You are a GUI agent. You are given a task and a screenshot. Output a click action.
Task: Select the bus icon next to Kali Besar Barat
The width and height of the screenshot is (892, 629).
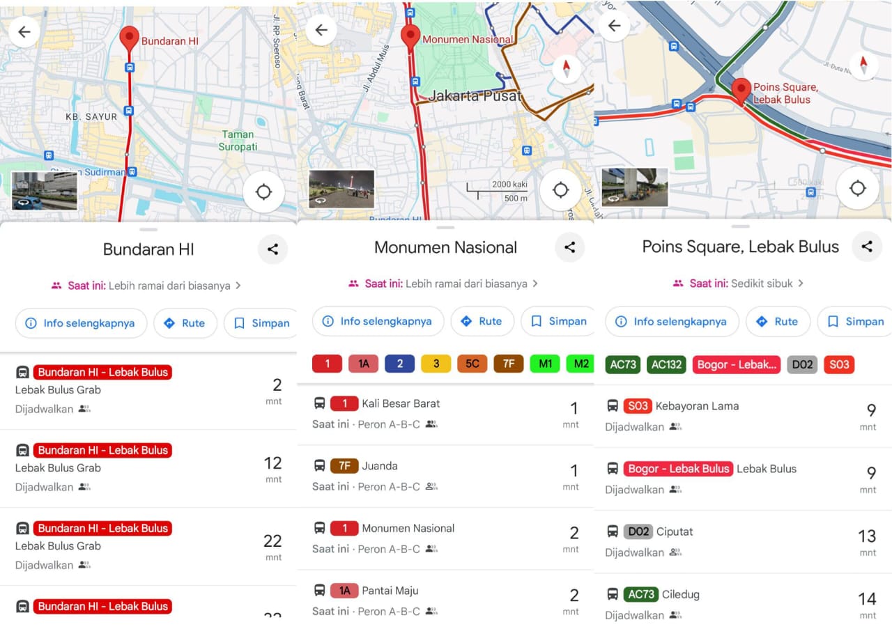321,403
